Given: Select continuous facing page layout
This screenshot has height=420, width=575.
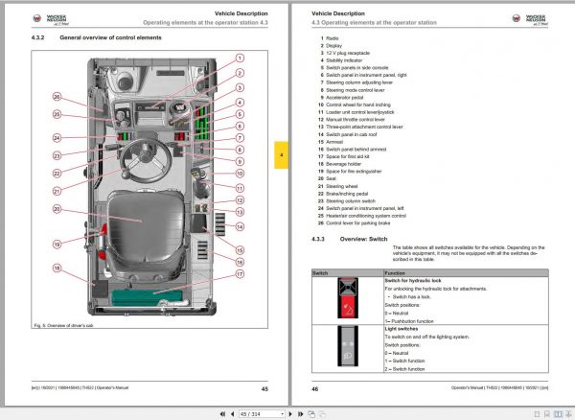Looking at the screenshot, I should pos(568,414).
